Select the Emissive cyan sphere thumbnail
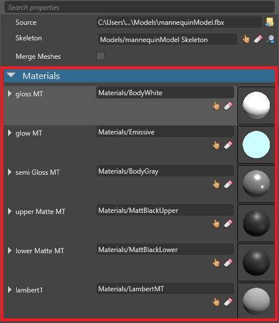 pos(256,145)
